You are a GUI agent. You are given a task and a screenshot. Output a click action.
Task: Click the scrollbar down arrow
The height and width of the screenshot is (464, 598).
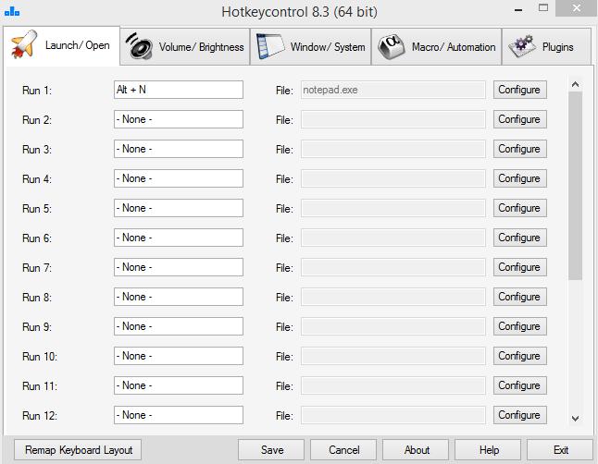click(575, 419)
